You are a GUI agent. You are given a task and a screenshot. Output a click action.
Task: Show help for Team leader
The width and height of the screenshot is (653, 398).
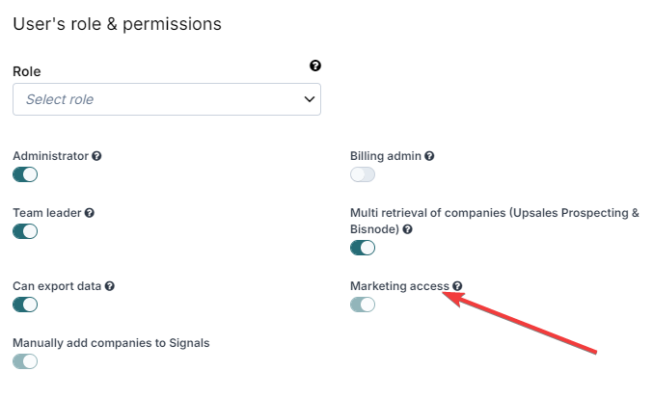click(x=90, y=213)
